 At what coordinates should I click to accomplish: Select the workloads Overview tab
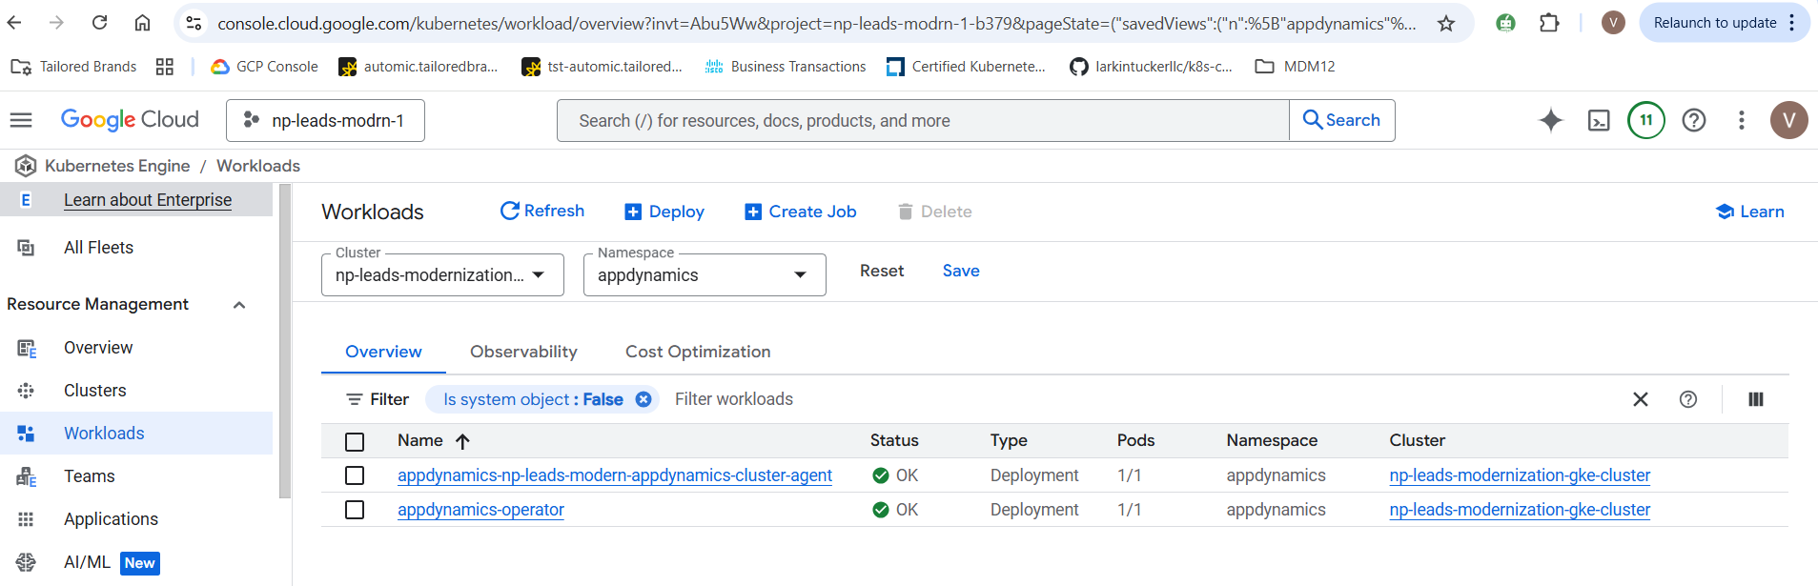pos(383,352)
